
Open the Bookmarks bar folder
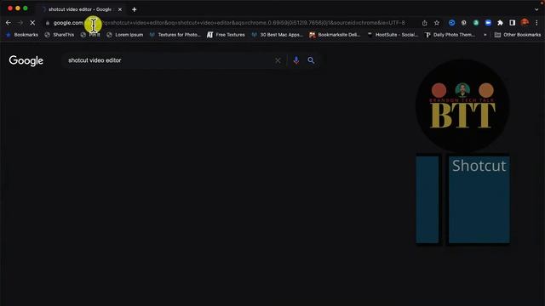[22, 35]
